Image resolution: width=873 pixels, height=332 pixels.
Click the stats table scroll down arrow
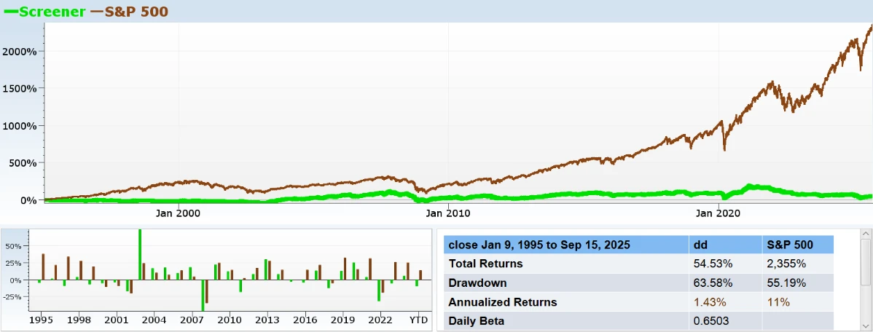pos(865,326)
